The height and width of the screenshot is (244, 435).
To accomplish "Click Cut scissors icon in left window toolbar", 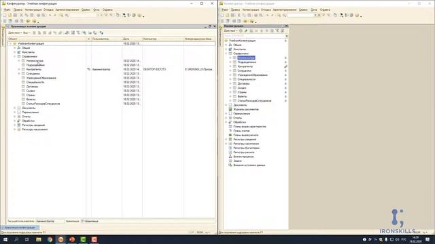I will pyautogui.click(x=21, y=15).
